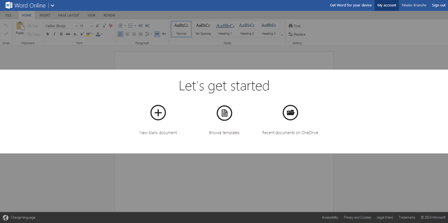448x223 pixels.
Task: Click the globe icon beside Change language
Action: click(6, 217)
